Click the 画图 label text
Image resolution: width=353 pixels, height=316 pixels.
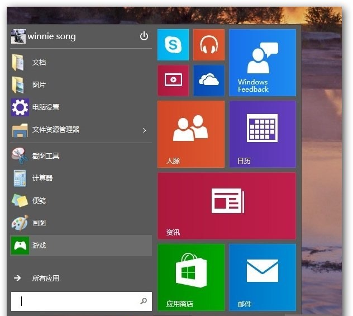(x=39, y=223)
